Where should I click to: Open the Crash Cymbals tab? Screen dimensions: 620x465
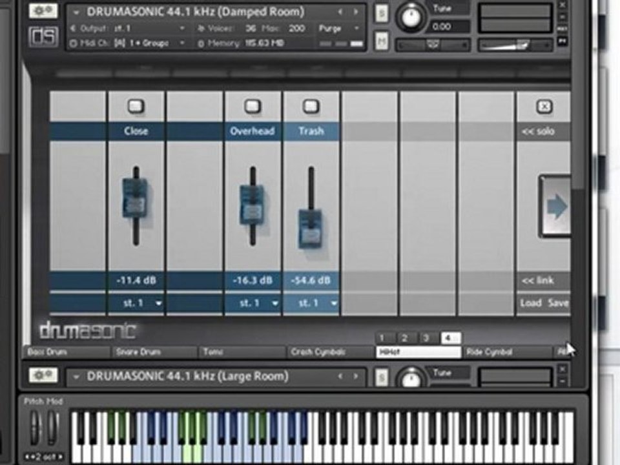click(330, 352)
